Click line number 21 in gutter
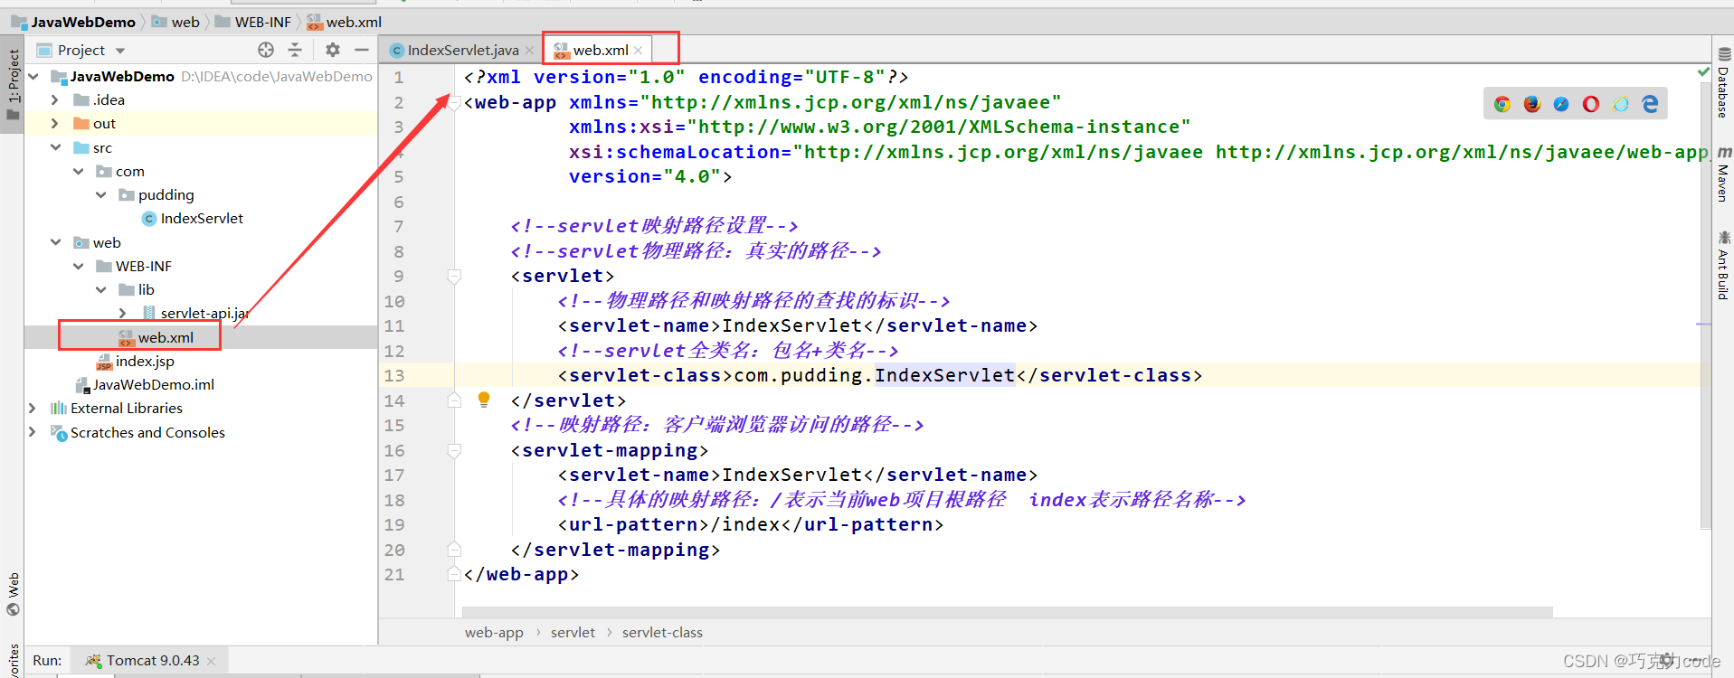This screenshot has width=1734, height=678. (394, 574)
